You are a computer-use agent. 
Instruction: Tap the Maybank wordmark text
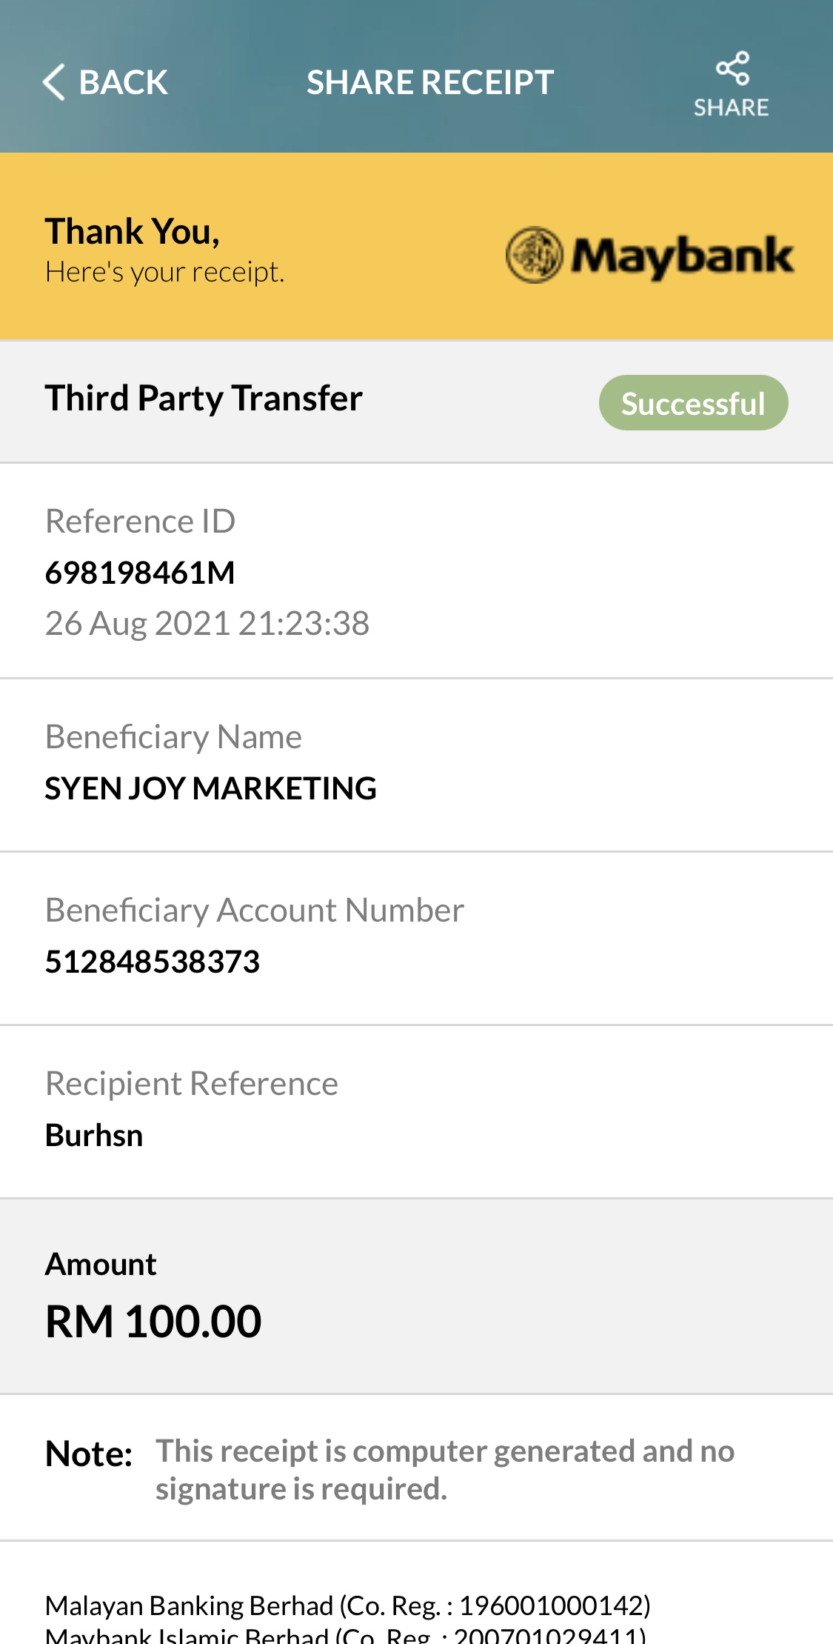pyautogui.click(x=682, y=257)
